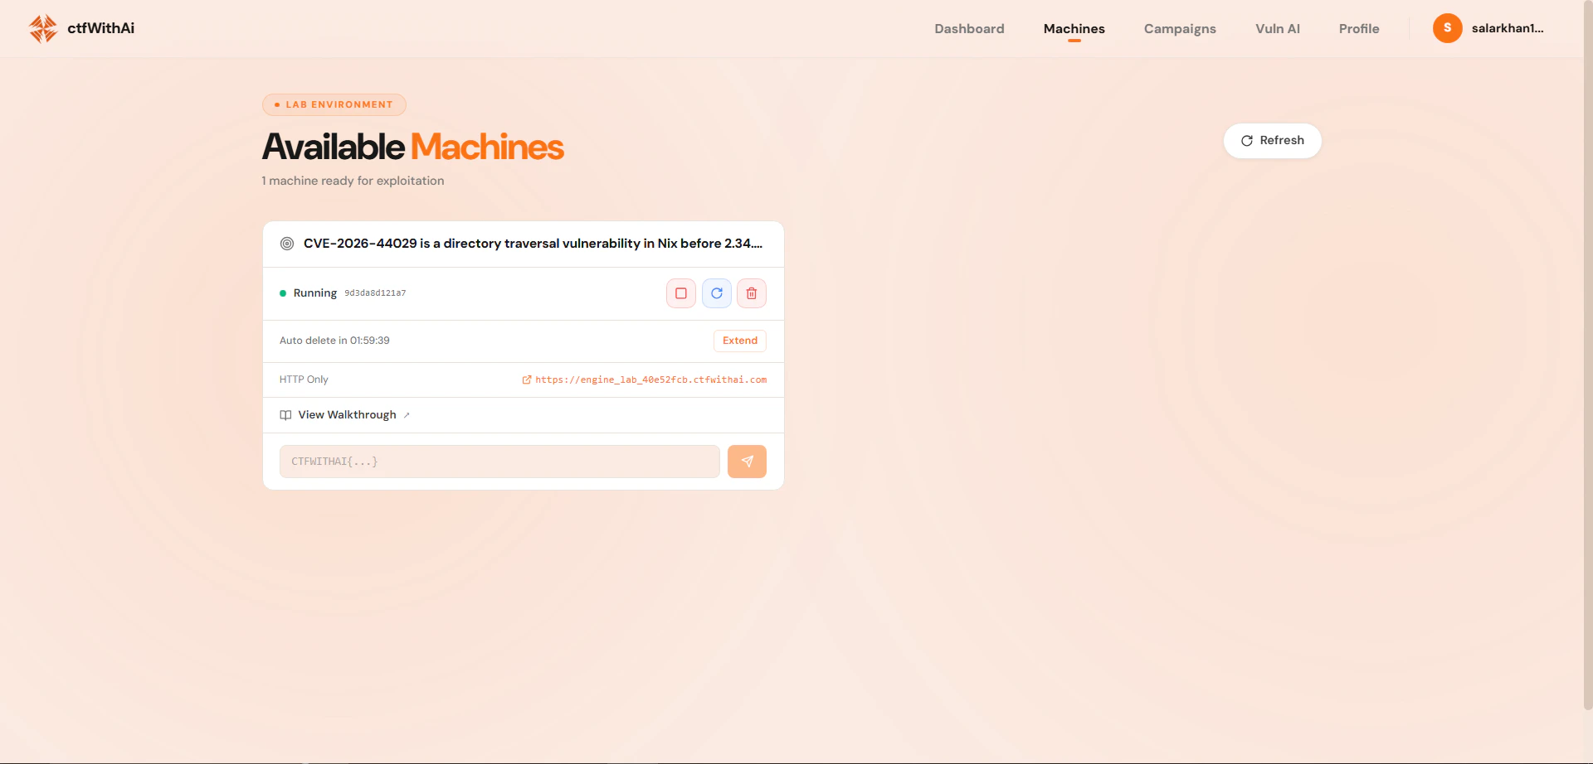Click the orange S user avatar

pos(1447,28)
